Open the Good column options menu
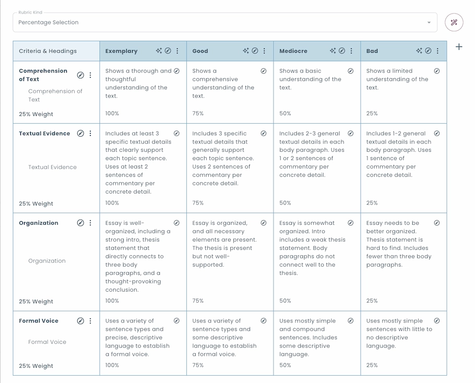The image size is (475, 383). (x=264, y=51)
